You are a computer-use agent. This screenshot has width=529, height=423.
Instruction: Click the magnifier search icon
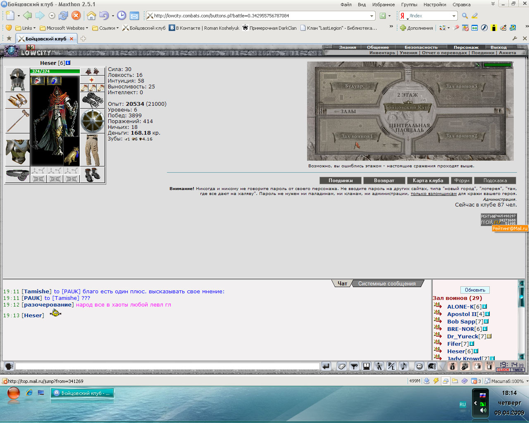(465, 16)
